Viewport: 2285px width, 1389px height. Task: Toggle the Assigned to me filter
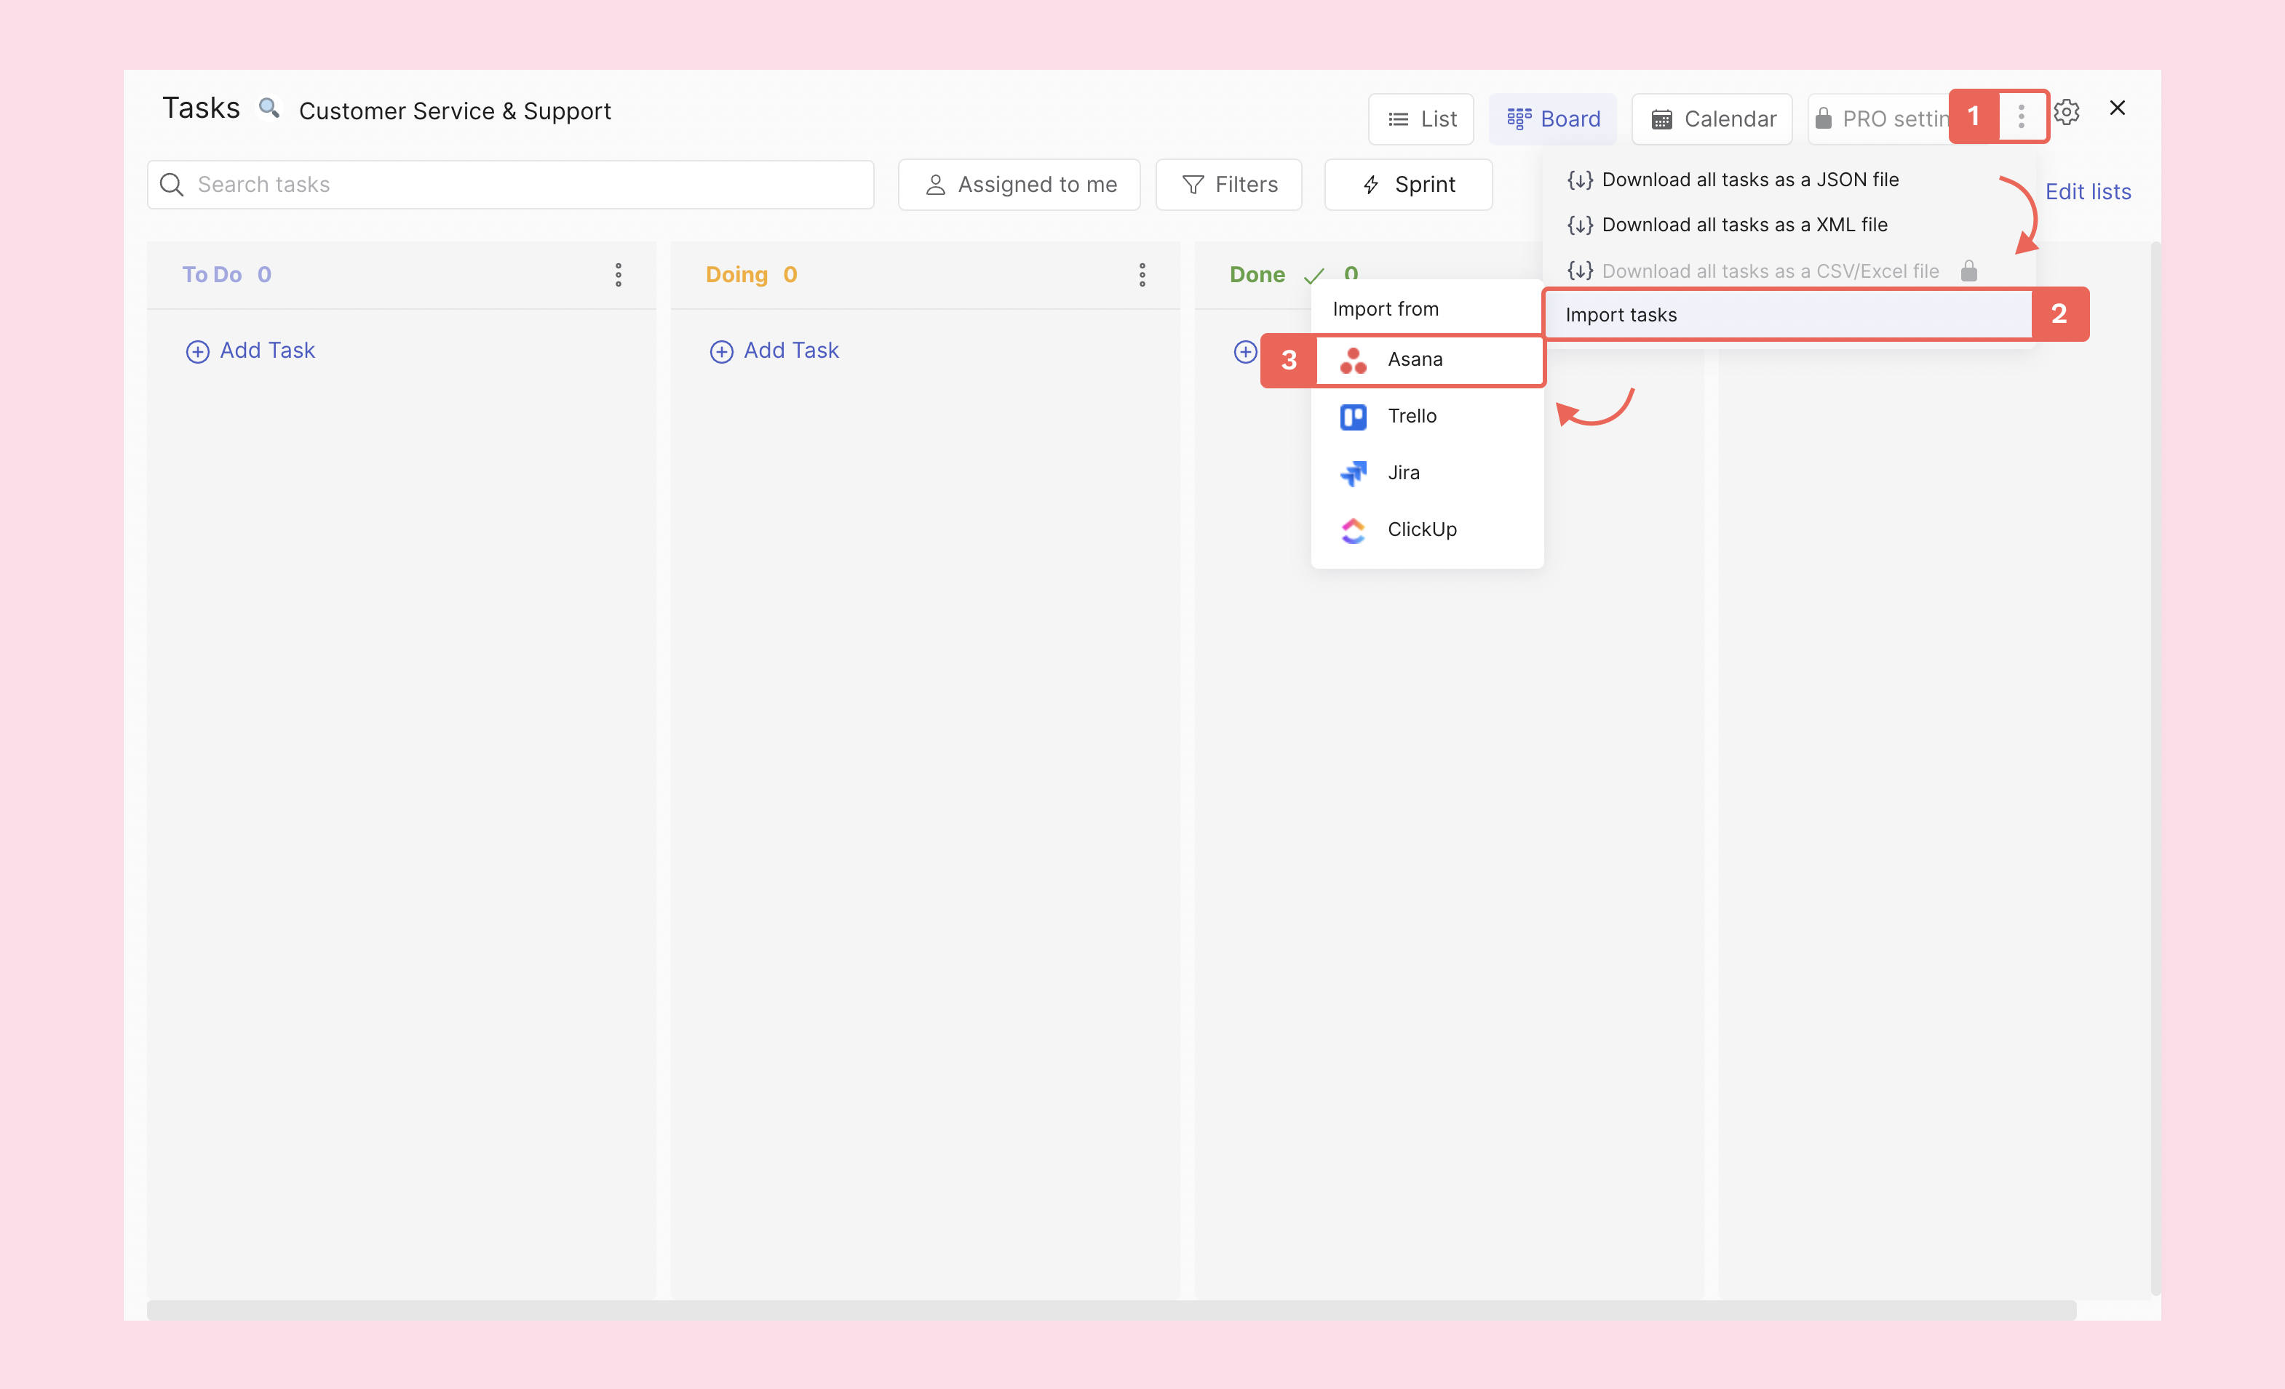[x=1020, y=185]
